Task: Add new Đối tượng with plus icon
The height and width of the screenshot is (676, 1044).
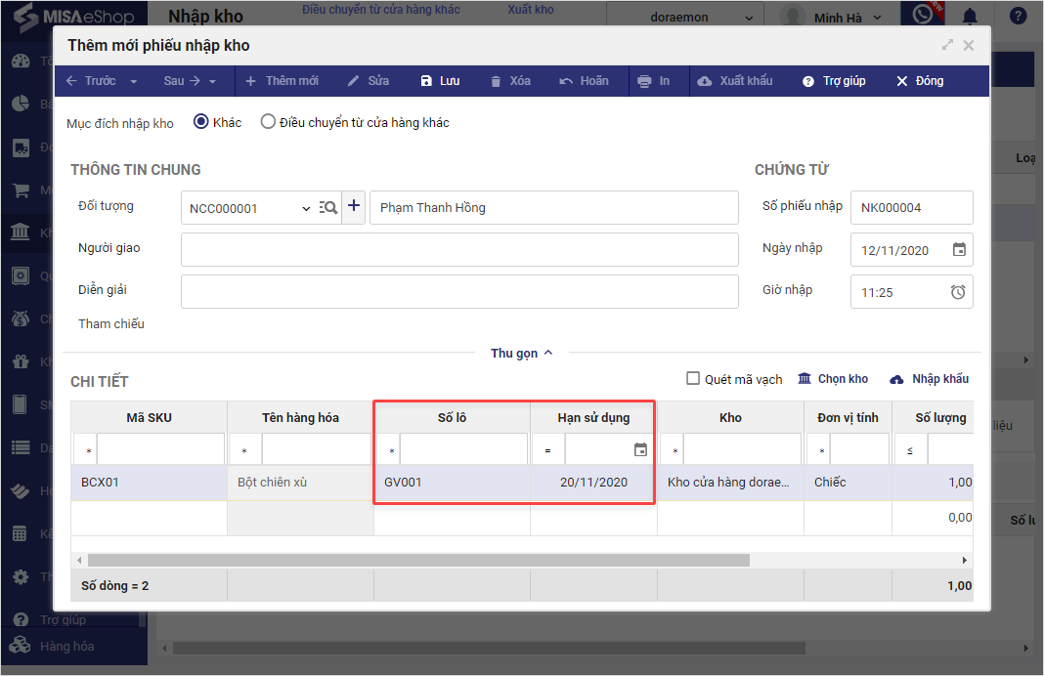Action: (354, 205)
